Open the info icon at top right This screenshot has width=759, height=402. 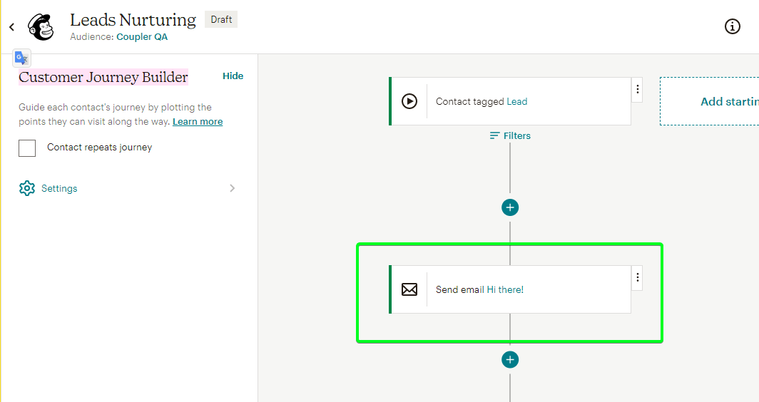[x=732, y=26]
